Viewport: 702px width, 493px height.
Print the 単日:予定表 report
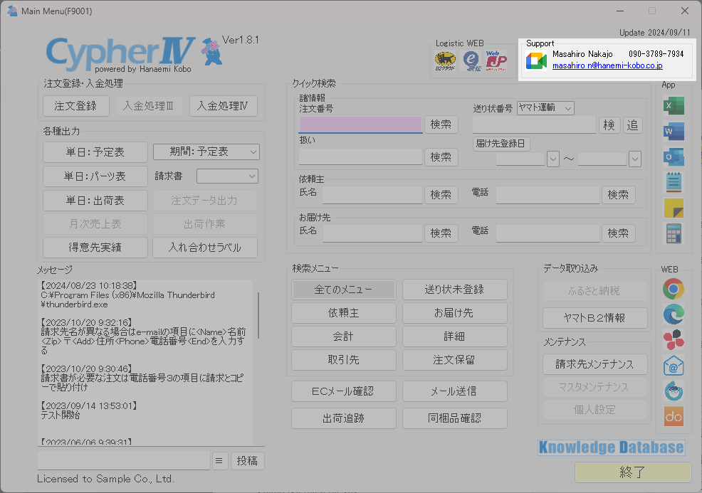point(95,152)
